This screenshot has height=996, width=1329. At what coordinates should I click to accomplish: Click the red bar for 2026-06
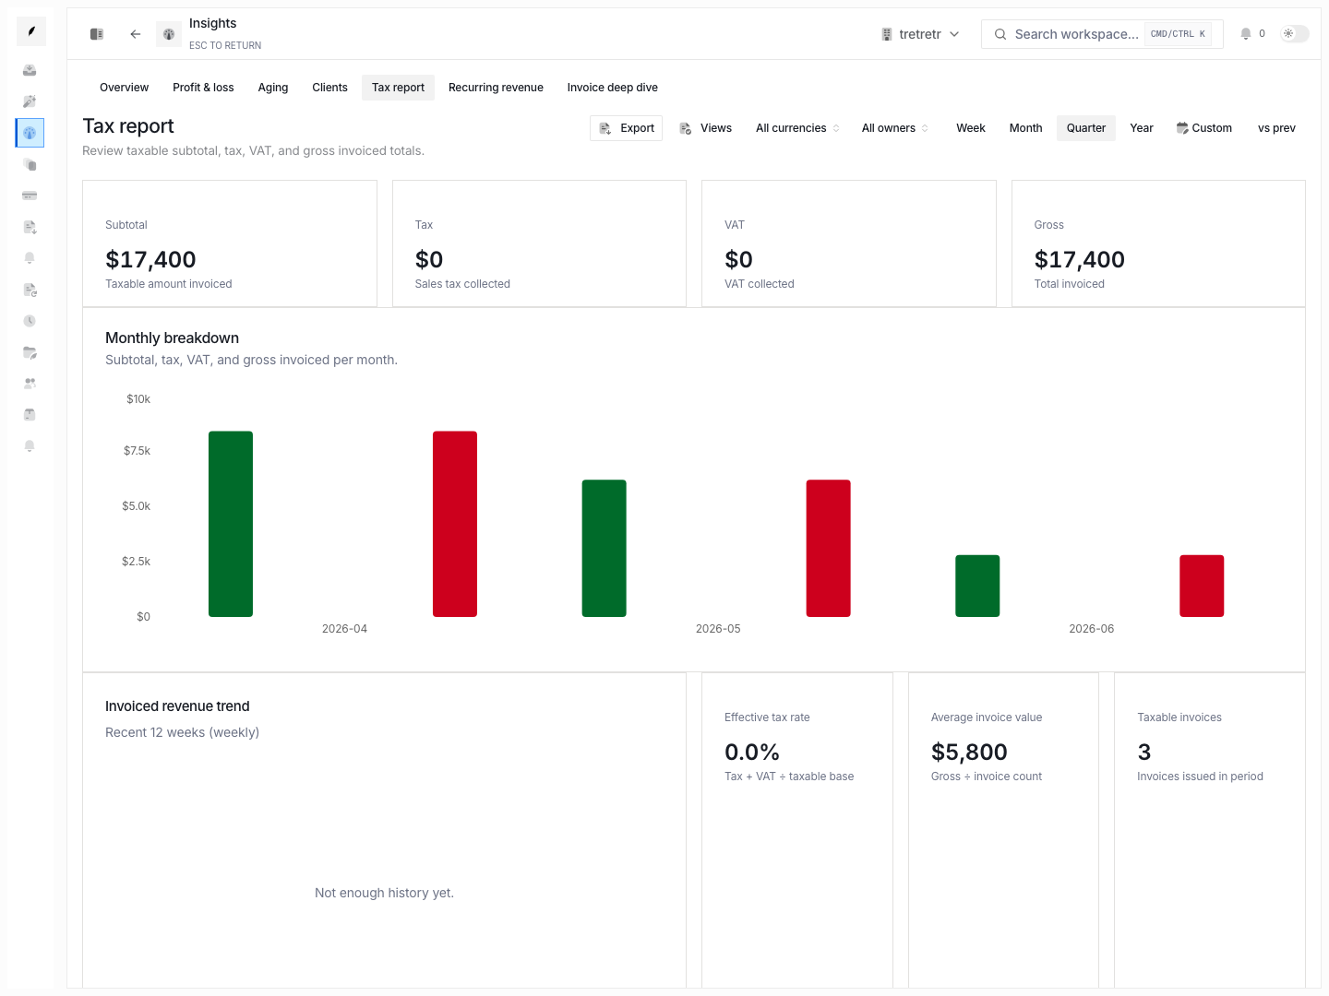click(x=1202, y=586)
